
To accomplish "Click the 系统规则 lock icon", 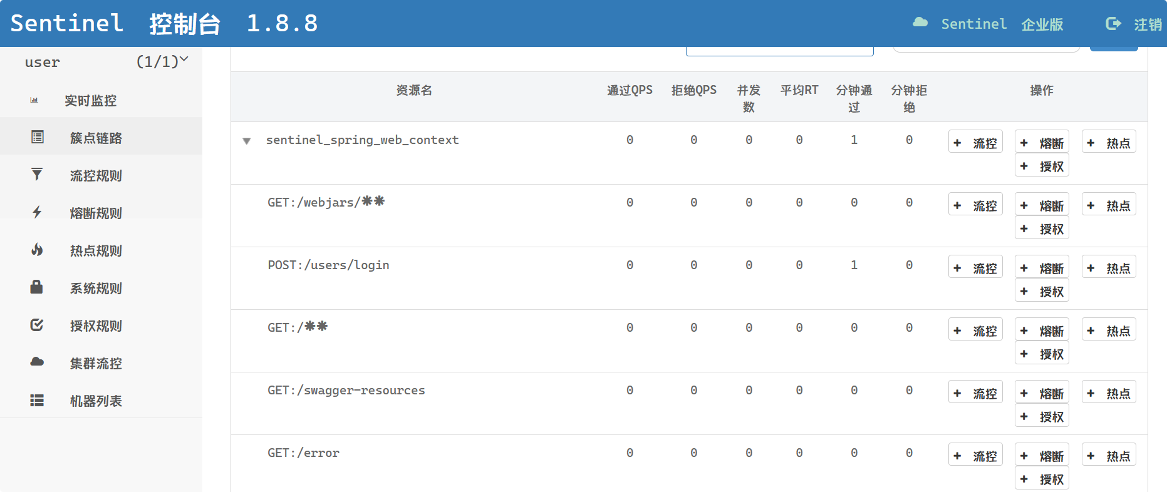I will (36, 287).
